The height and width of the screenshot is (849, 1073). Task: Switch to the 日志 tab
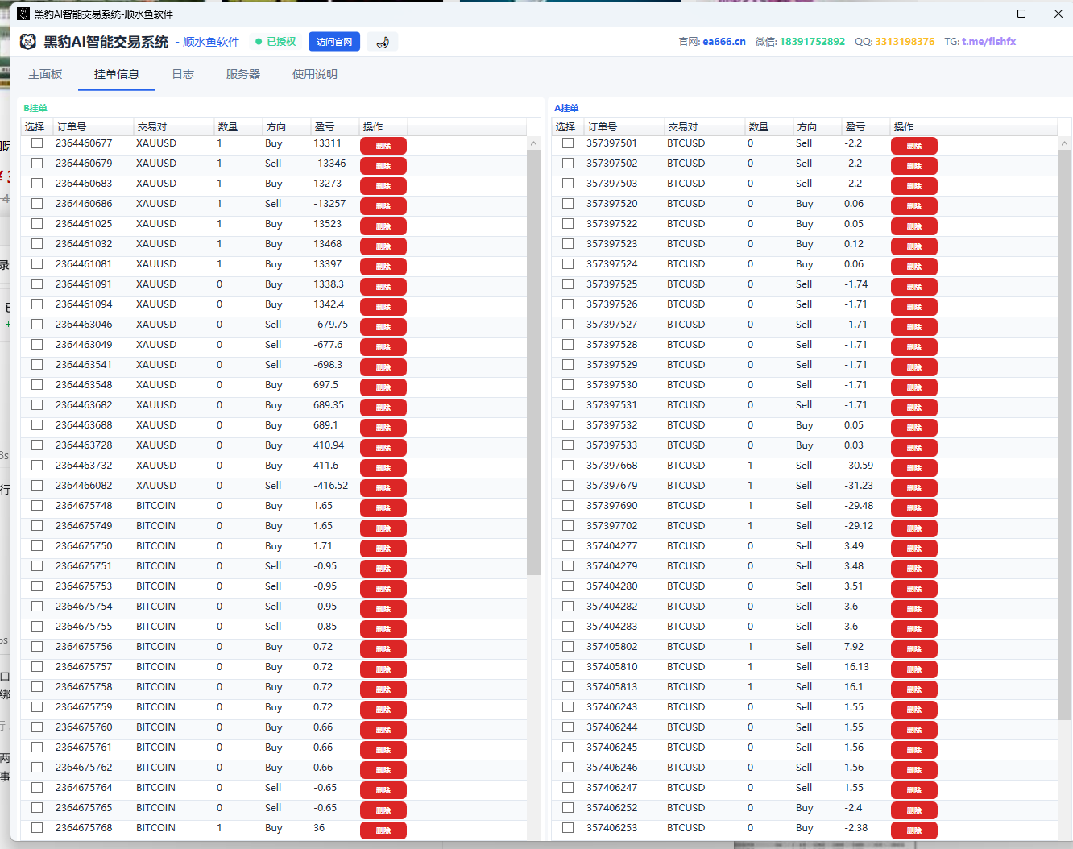tap(183, 74)
